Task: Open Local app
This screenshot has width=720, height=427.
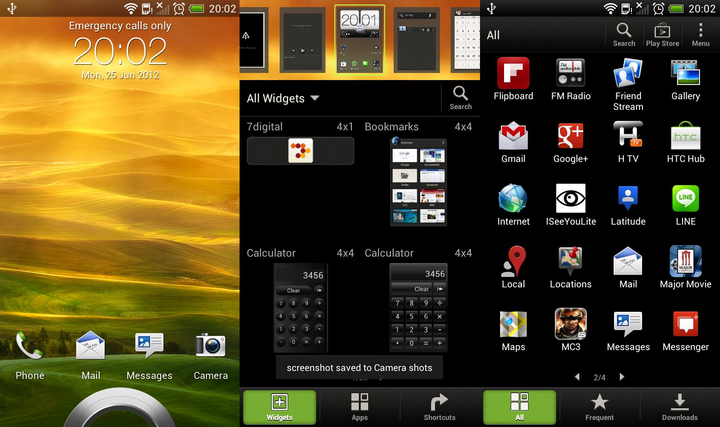Action: coord(513,267)
